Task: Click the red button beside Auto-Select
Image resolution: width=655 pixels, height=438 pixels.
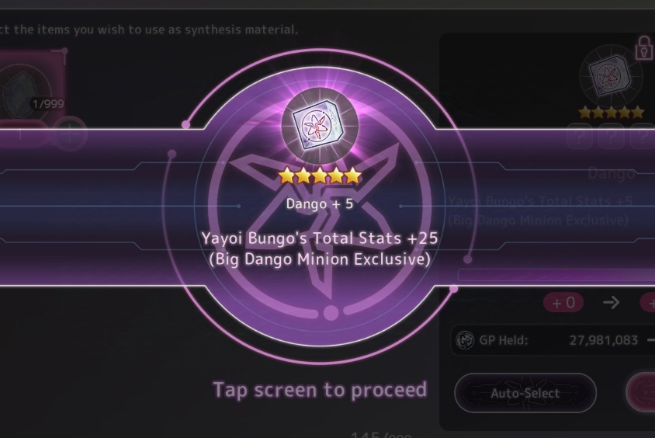Action: (x=641, y=392)
